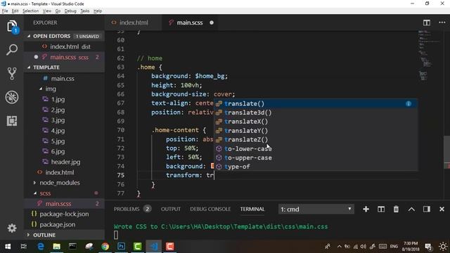Switch to the Debug Console tab
The image size is (450, 253).
coord(210,209)
